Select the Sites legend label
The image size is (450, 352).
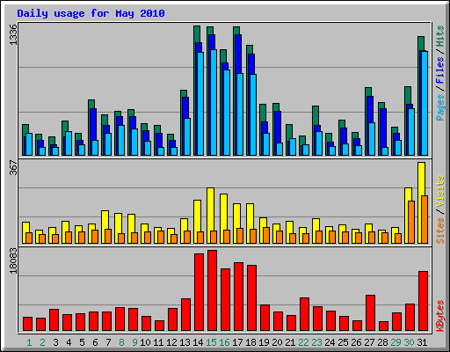439,231
